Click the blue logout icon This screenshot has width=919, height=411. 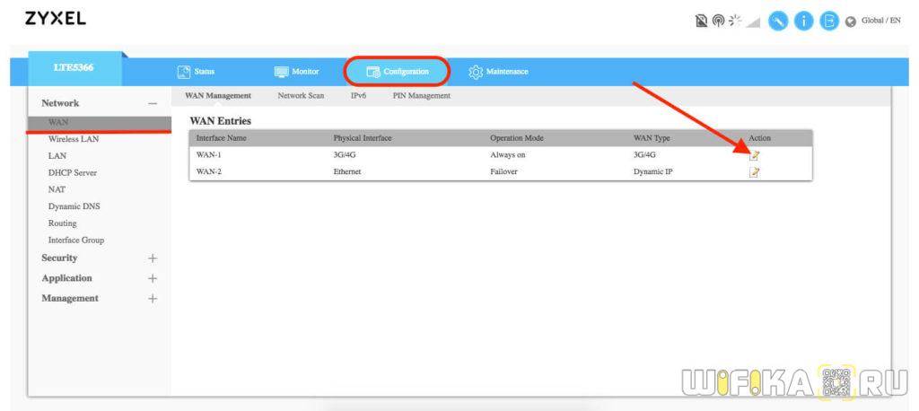[829, 22]
